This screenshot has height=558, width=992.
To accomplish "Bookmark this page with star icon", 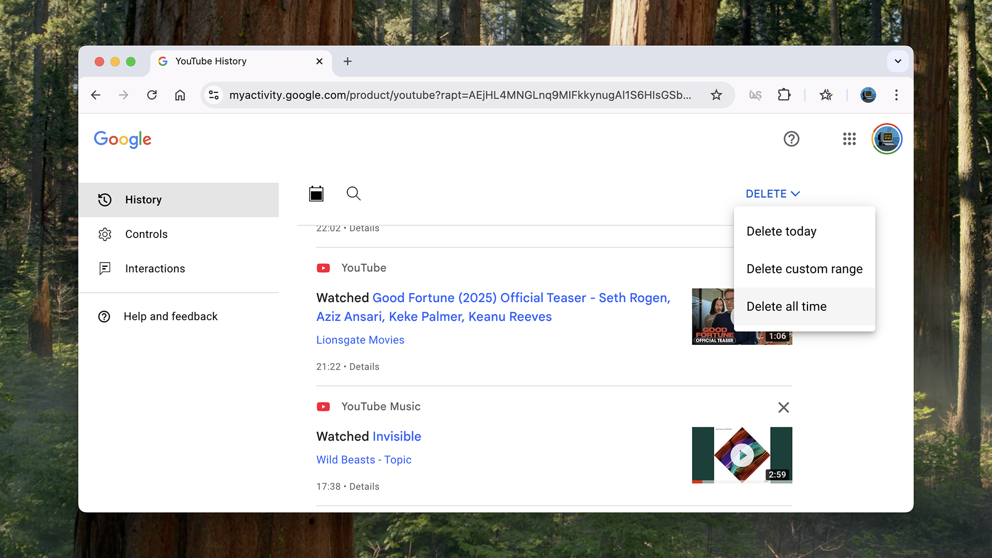I will coord(716,95).
